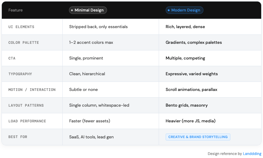This screenshot has width=263, height=158.
Task: Click the CTA row label
Action: (x=12, y=58)
